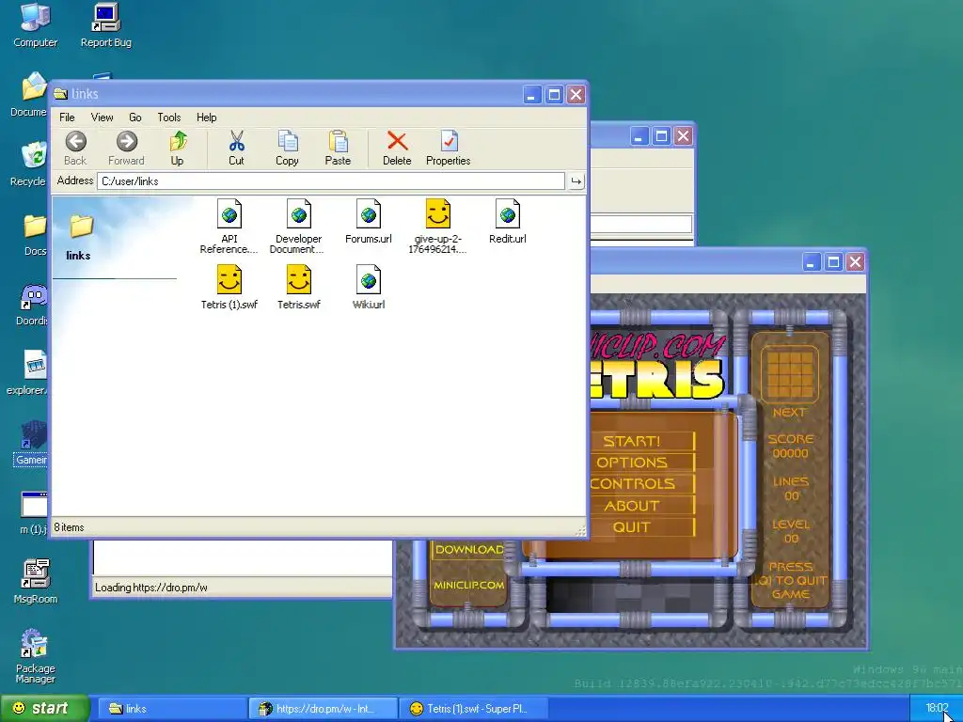Click DOWNLOAD button in Tetris window
963x722 pixels.
click(x=468, y=550)
